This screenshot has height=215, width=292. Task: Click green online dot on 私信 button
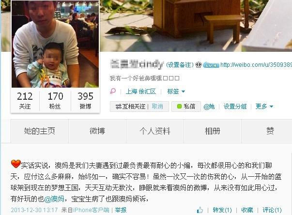[x=179, y=107]
